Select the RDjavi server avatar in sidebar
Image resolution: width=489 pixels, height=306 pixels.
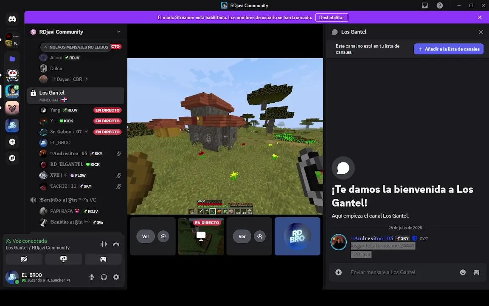pyautogui.click(x=12, y=91)
